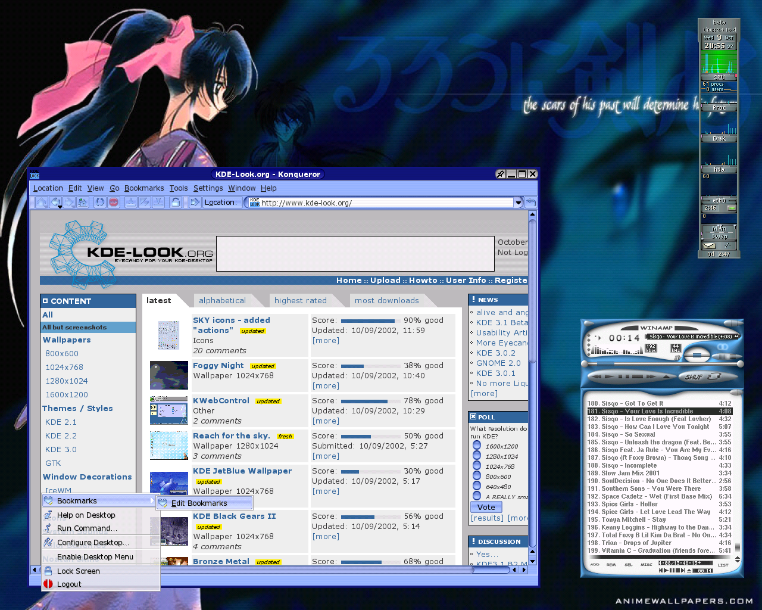Skip to next track in Winamp

pos(651,376)
